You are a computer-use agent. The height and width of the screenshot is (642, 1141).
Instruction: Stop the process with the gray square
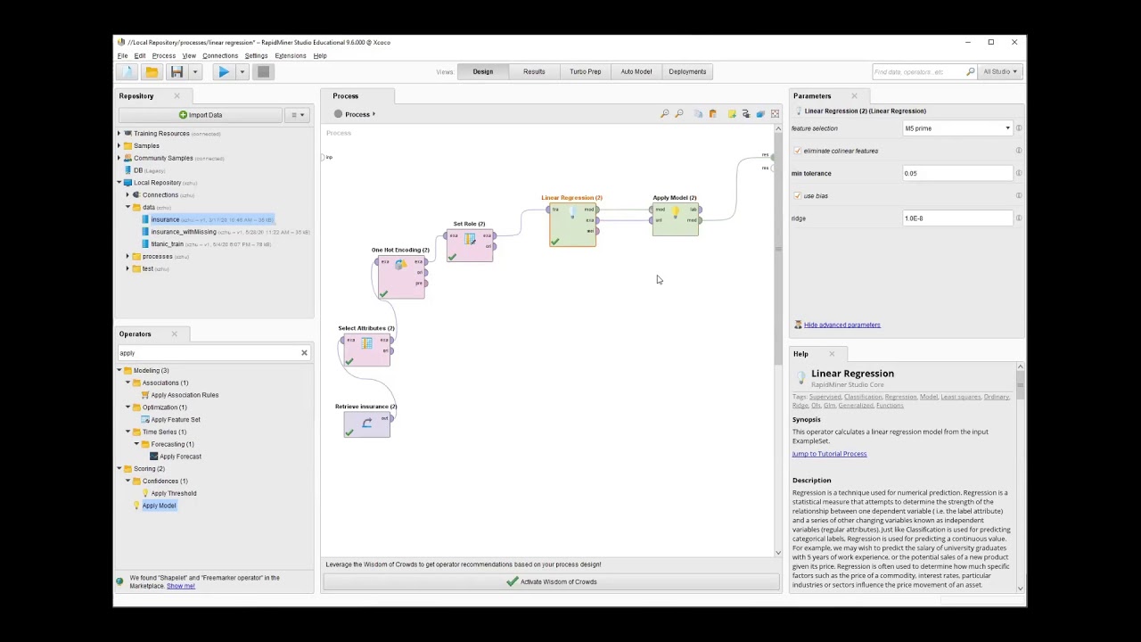point(263,72)
